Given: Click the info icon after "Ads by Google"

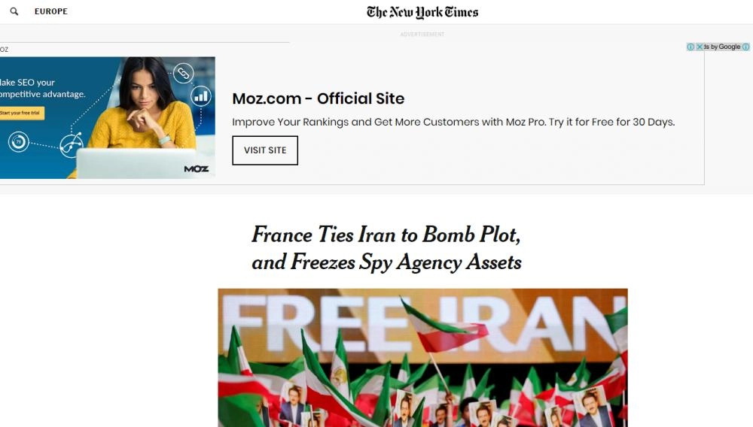Looking at the screenshot, I should click(x=745, y=47).
